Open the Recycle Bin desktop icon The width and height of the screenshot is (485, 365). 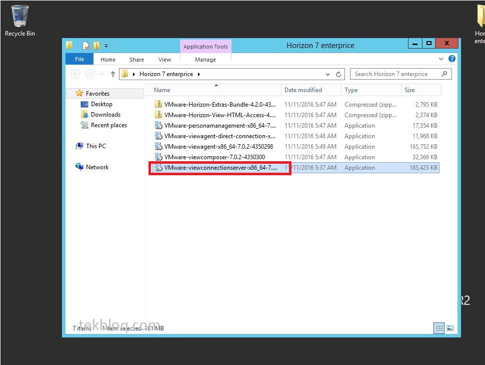click(20, 21)
